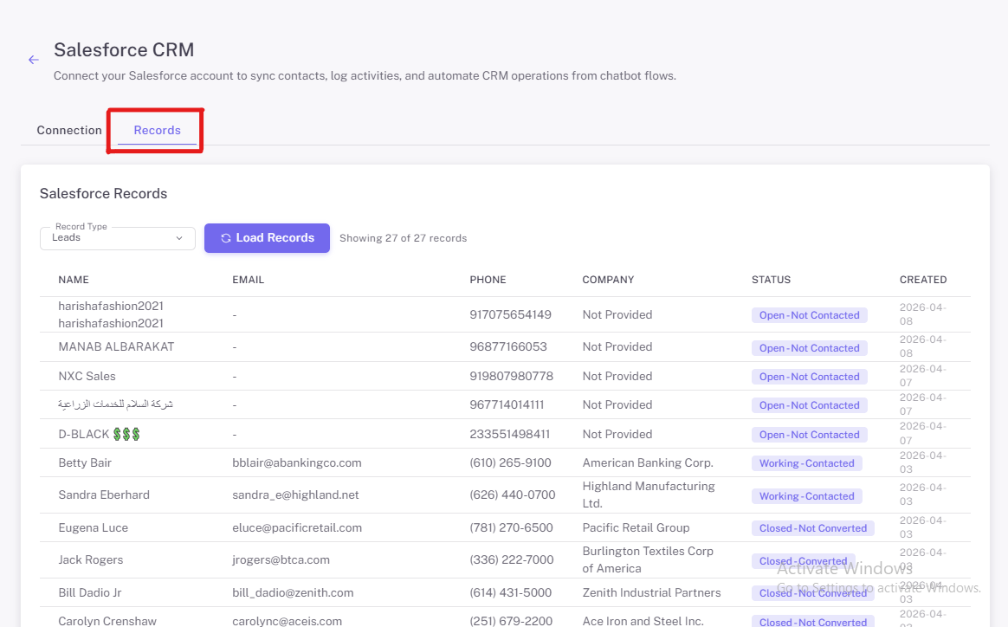Click phone number (614) 431-5000
This screenshot has width=1008, height=627.
point(510,593)
